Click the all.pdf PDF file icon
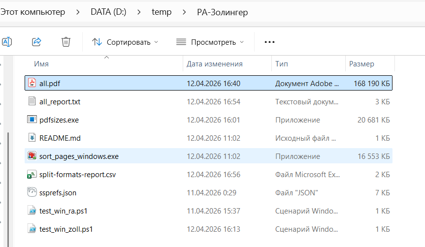 32,84
